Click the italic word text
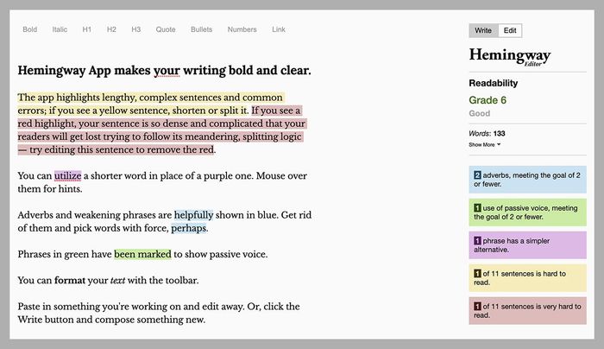The image size is (604, 349). 117,281
